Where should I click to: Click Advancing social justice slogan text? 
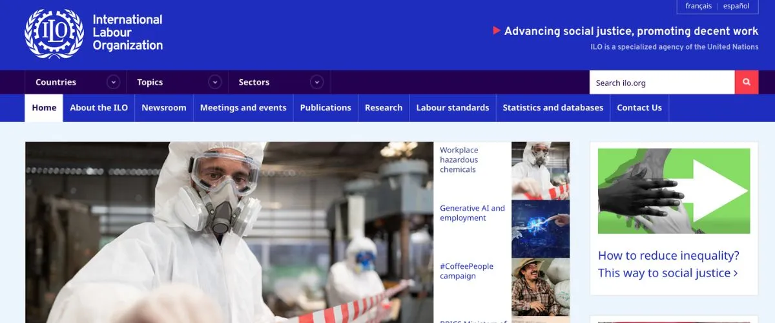pyautogui.click(x=631, y=31)
